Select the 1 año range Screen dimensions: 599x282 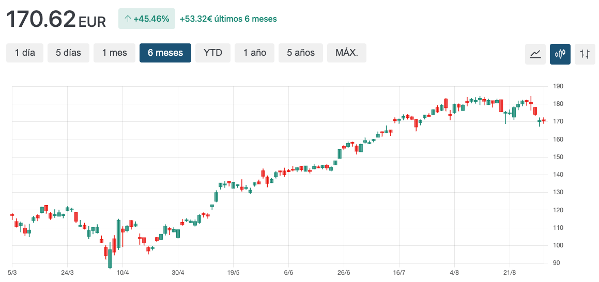[254, 53]
